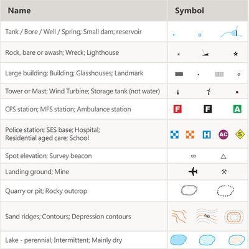Select the mainly dry lake symbol

tap(237, 240)
